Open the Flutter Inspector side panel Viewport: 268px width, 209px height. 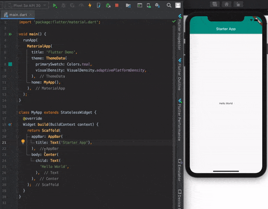179,33
